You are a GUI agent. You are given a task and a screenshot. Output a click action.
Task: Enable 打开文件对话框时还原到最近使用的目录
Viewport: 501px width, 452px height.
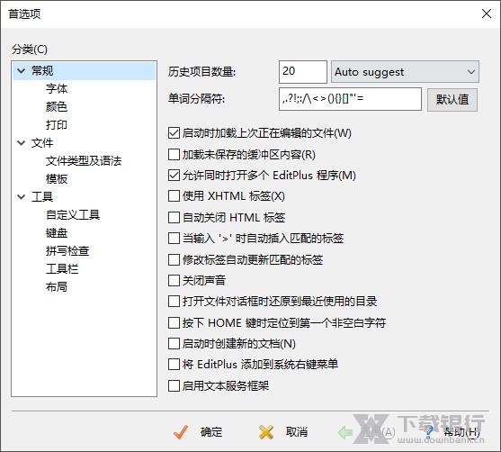[x=174, y=302]
